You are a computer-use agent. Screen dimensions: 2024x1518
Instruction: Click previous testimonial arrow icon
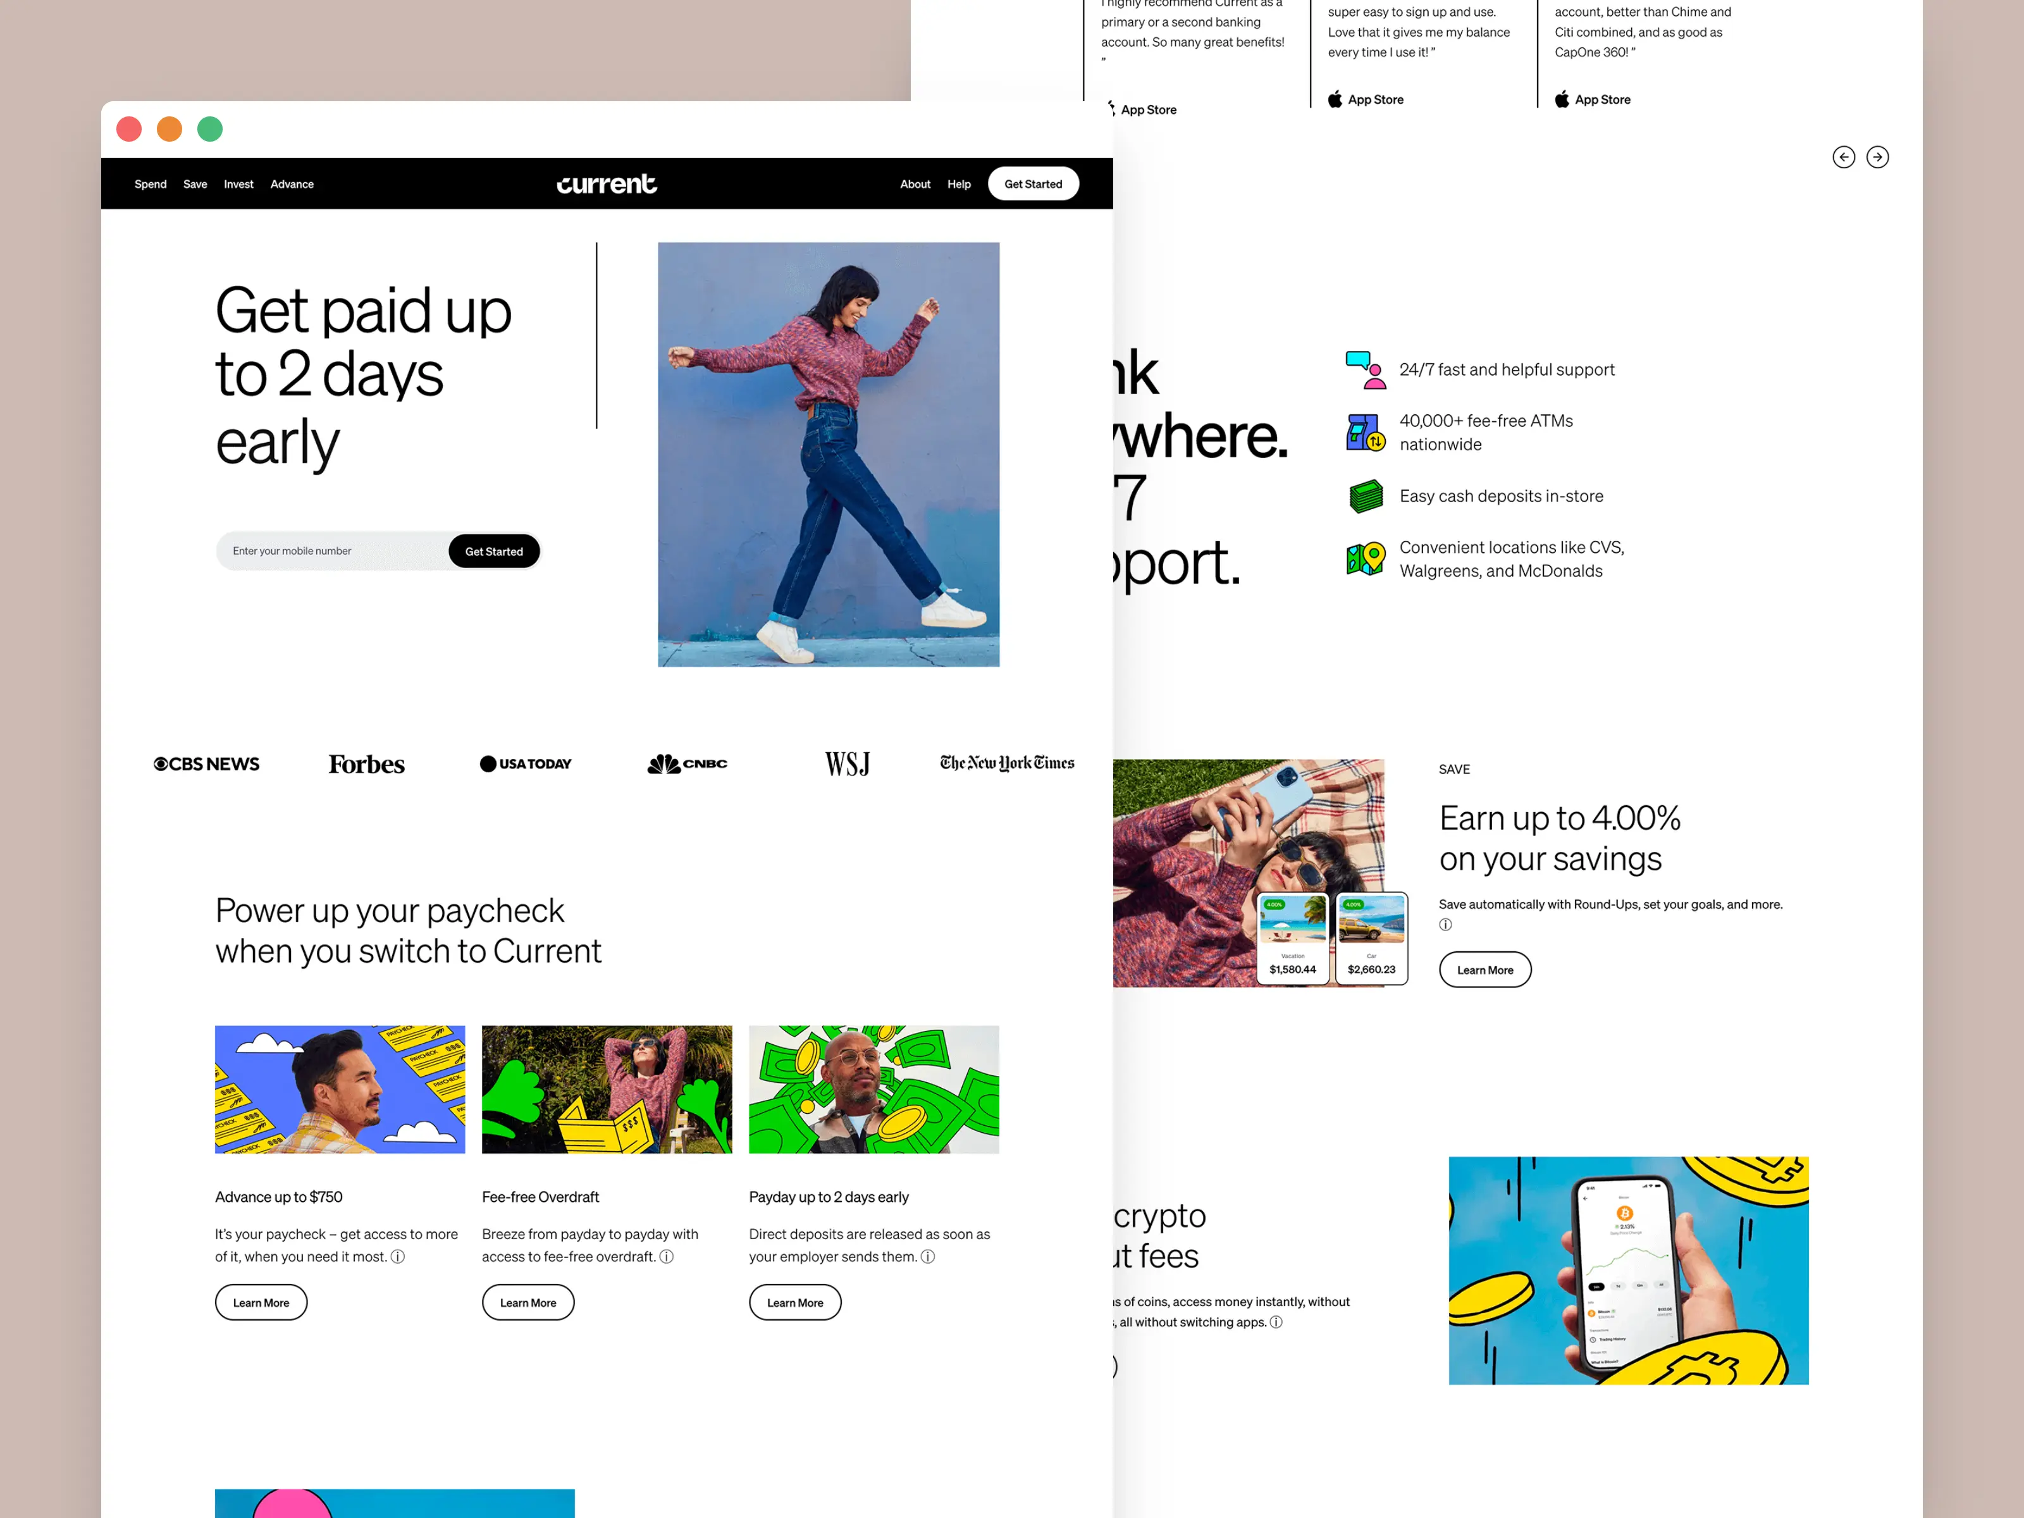click(1844, 157)
